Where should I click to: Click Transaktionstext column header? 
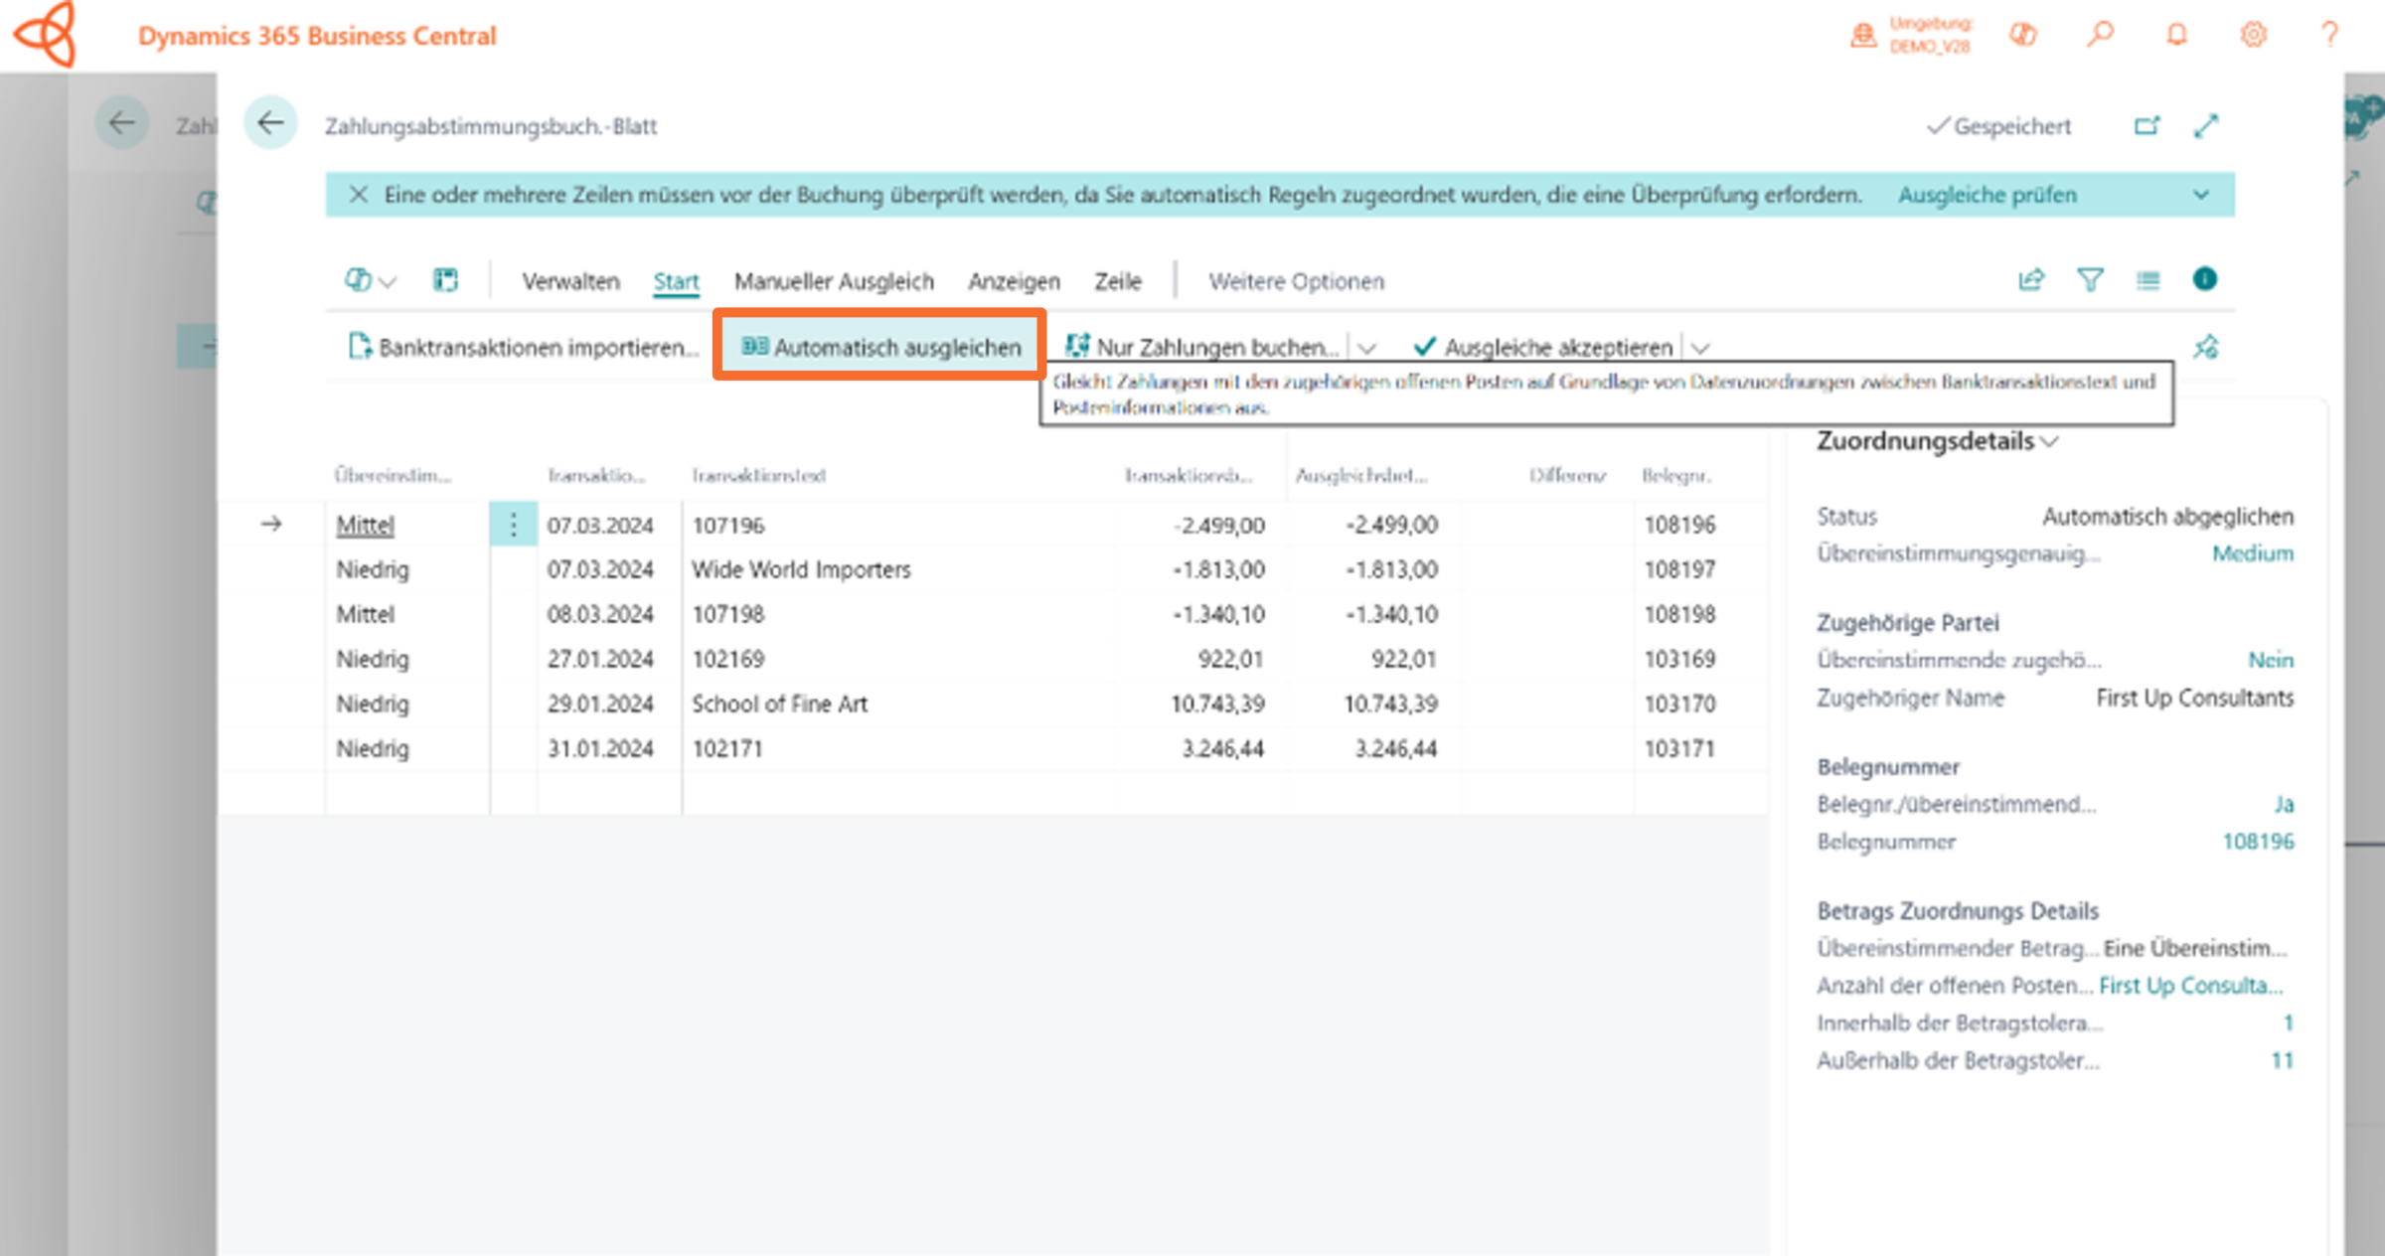(x=758, y=475)
